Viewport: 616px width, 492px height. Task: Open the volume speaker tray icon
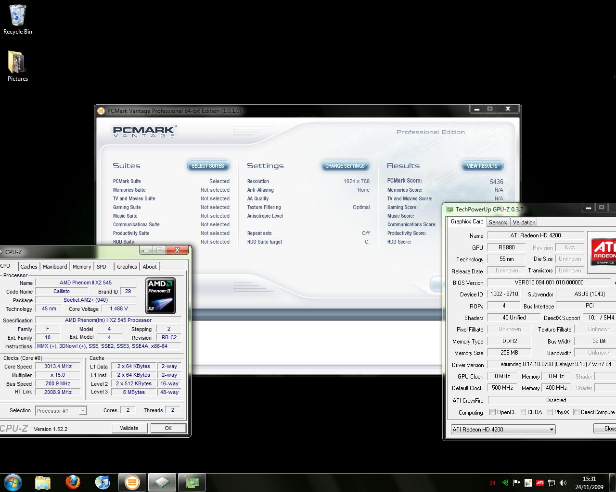click(563, 483)
